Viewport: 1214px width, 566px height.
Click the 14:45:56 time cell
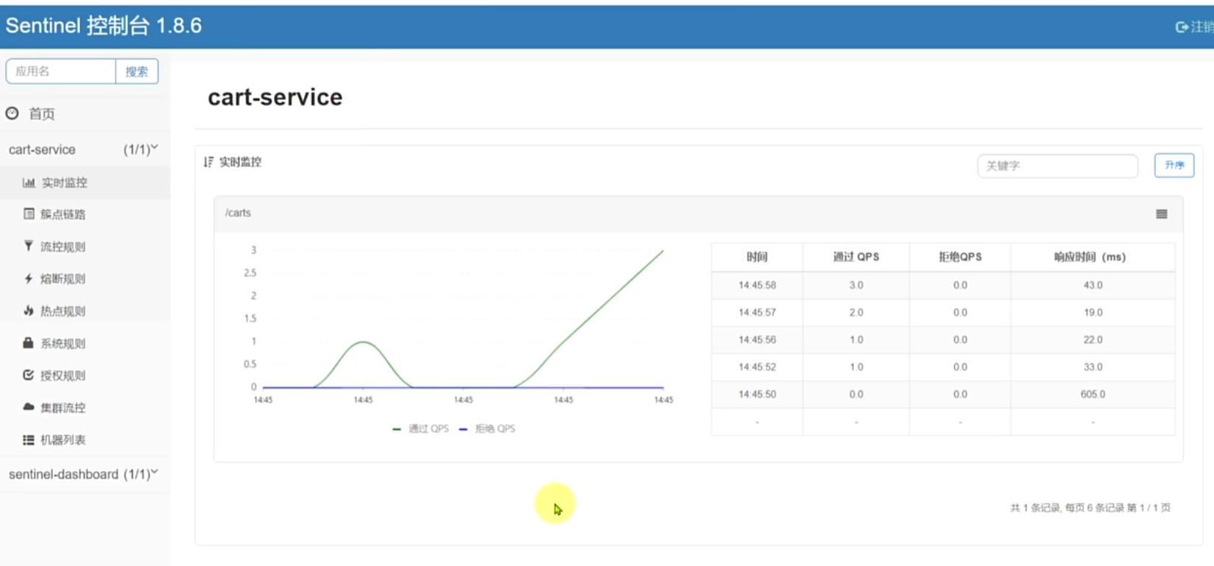click(757, 339)
